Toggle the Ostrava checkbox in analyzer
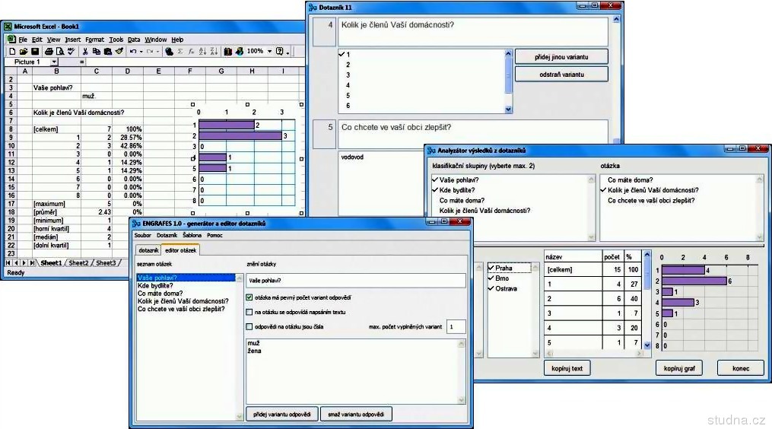This screenshot has height=429, width=772. (491, 288)
